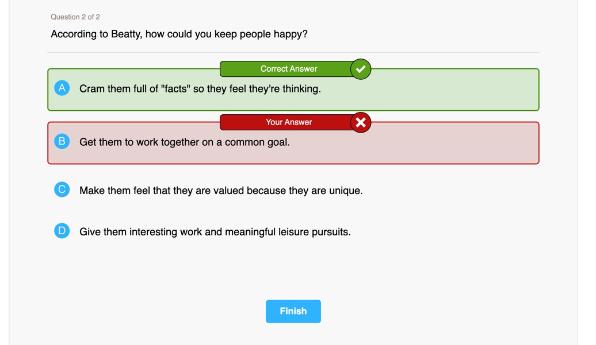The image size is (596, 345).
Task: Click the green checkmark icon
Action: 361,69
